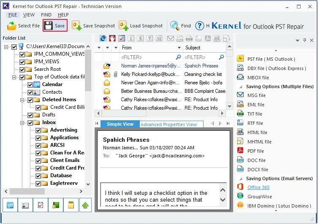Click the RTF save icon in mini toolbar
Screen dimensions: 318x224
pyautogui.click(x=198, y=38)
